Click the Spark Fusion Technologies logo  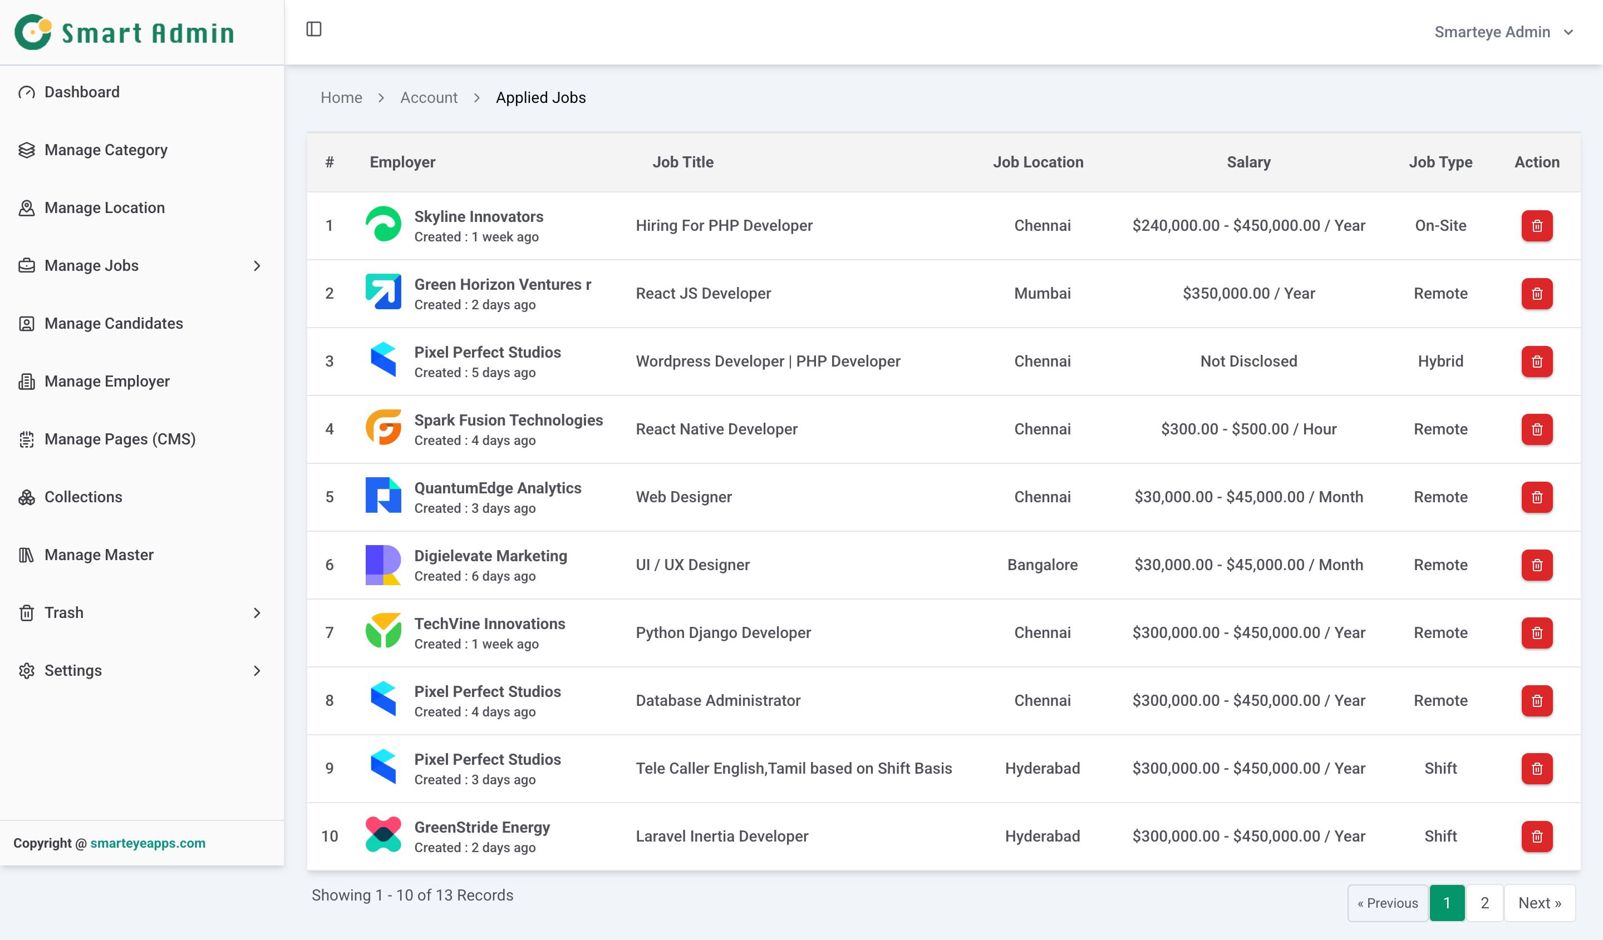click(383, 428)
